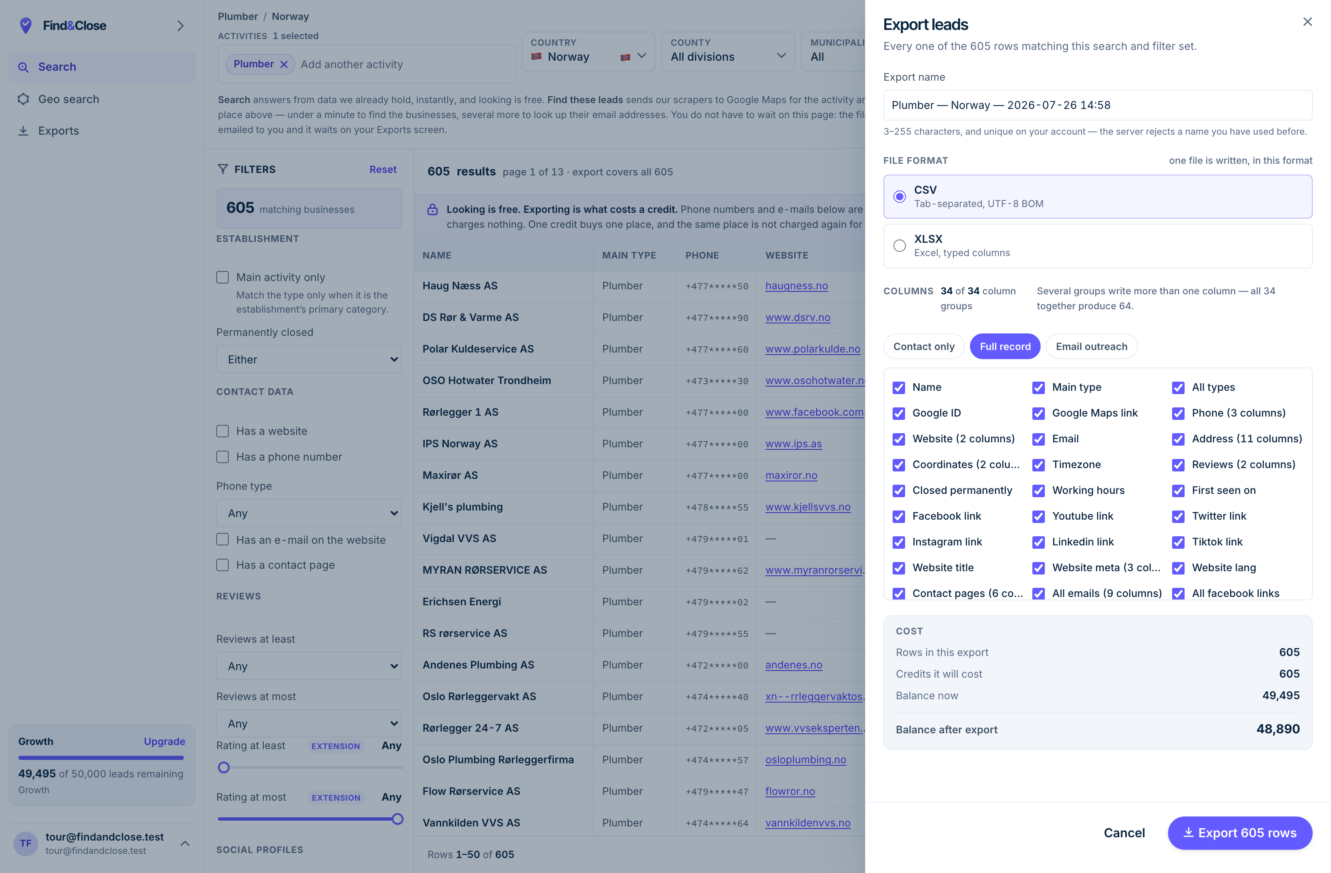Check Has a contact page
The height and width of the screenshot is (873, 1331).
pos(223,565)
